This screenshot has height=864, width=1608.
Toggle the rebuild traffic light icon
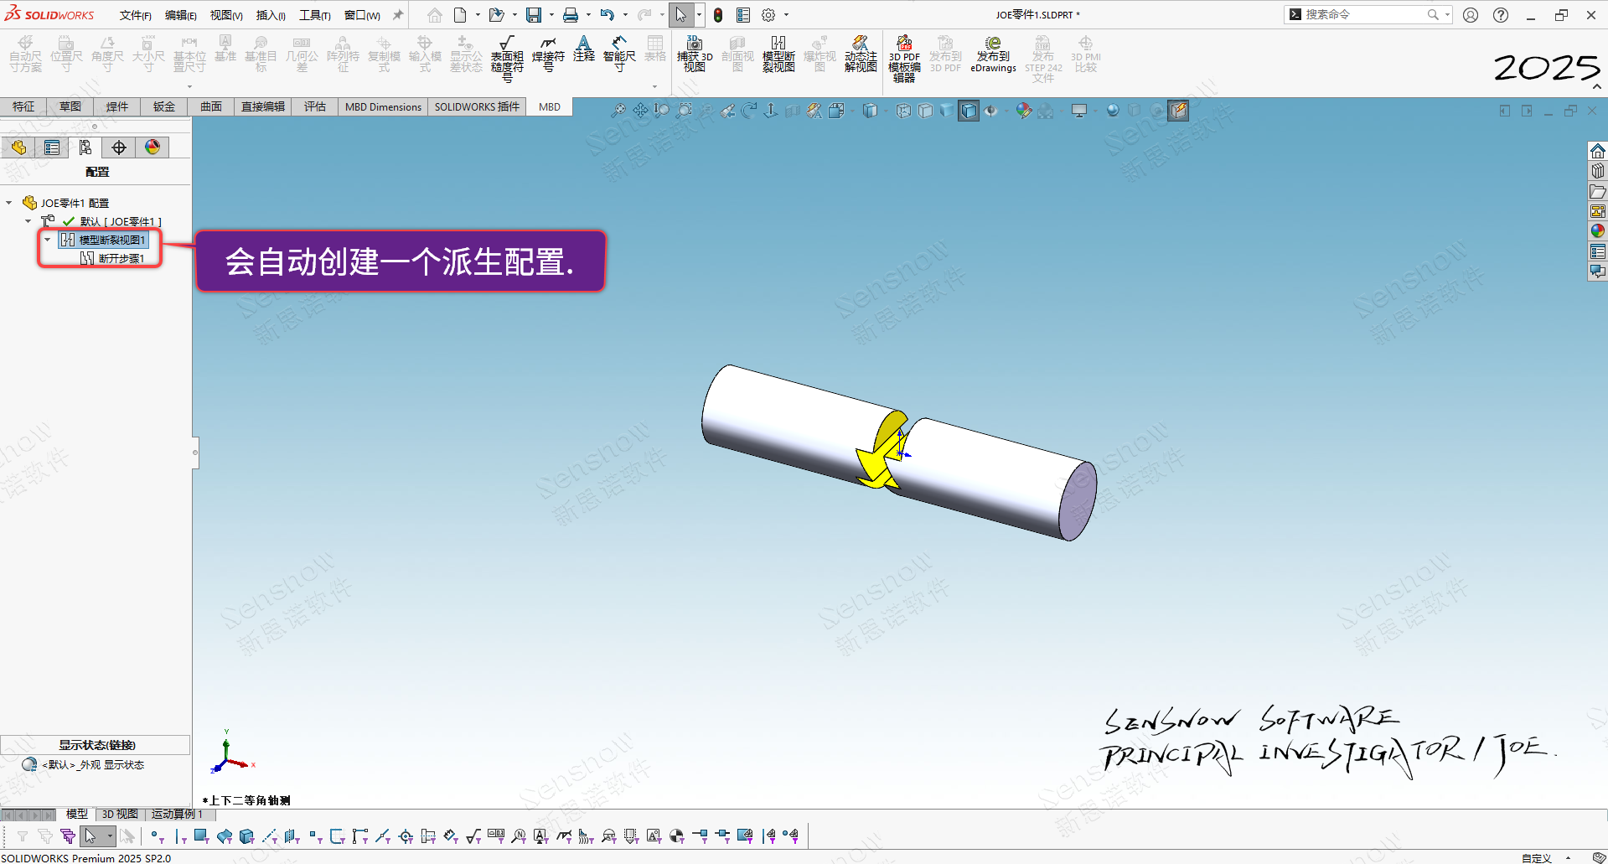point(718,15)
